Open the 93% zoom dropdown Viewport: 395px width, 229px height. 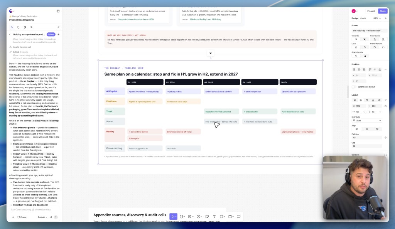pos(377,19)
